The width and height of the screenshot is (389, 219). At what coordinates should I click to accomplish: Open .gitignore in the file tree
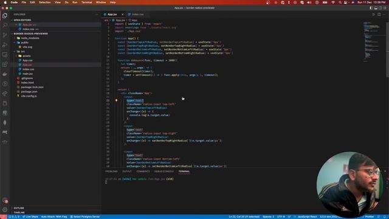pyautogui.click(x=27, y=78)
